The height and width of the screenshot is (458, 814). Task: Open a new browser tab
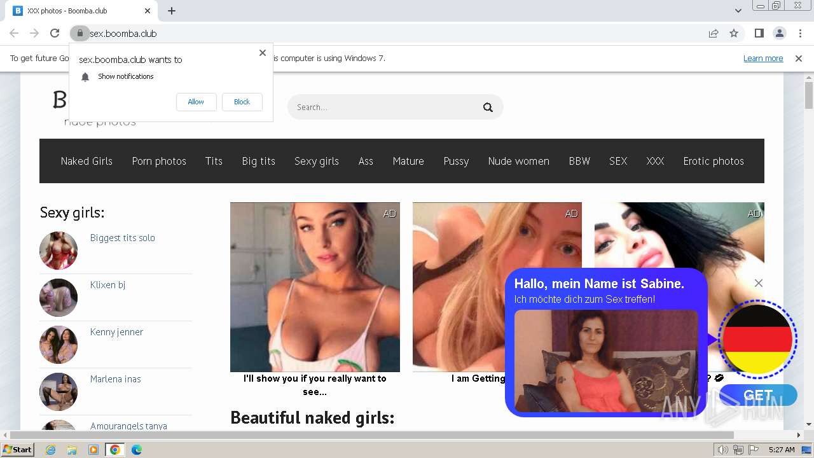coord(172,11)
